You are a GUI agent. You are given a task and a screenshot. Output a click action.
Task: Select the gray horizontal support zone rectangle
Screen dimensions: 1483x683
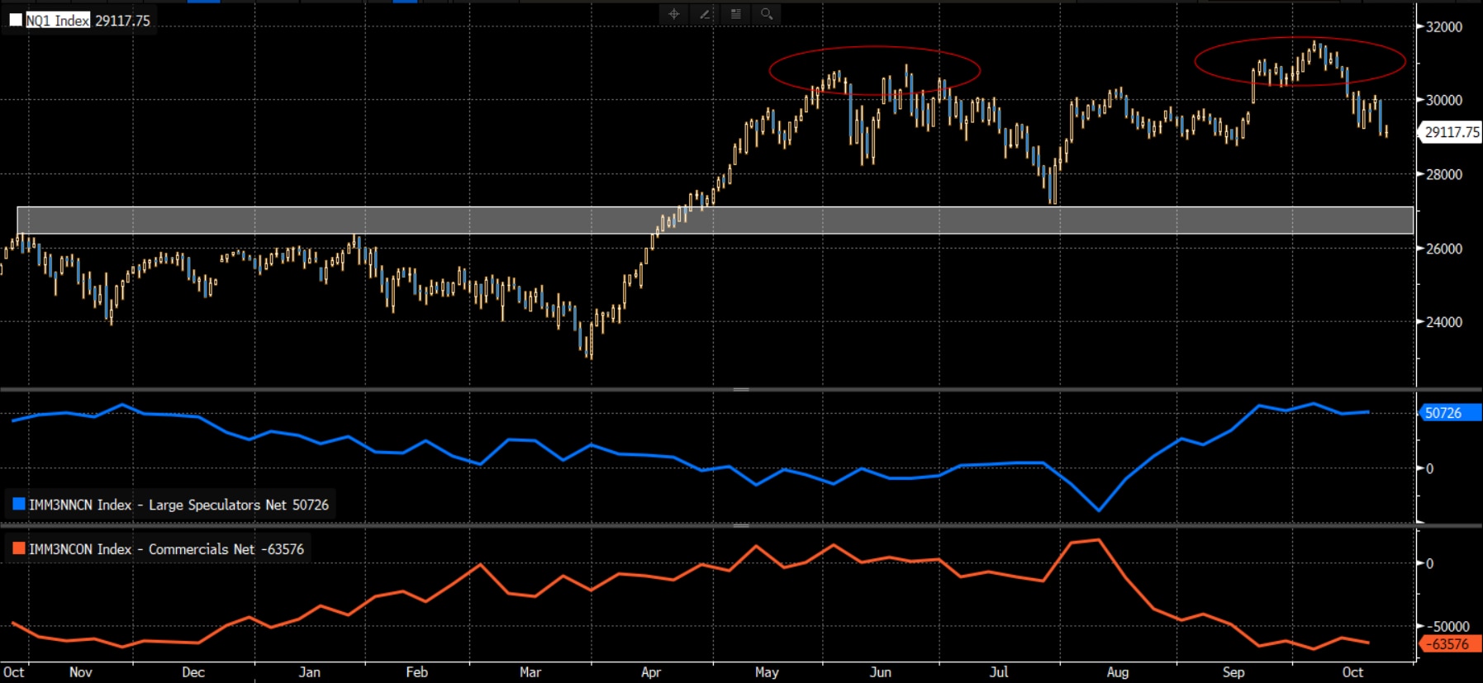pos(715,221)
